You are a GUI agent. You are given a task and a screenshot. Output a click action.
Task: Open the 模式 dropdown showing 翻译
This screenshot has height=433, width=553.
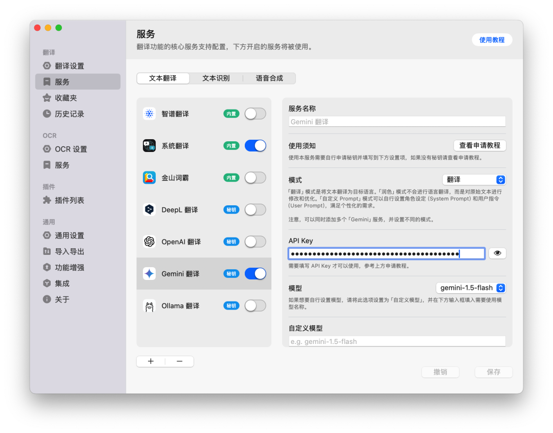pos(474,180)
